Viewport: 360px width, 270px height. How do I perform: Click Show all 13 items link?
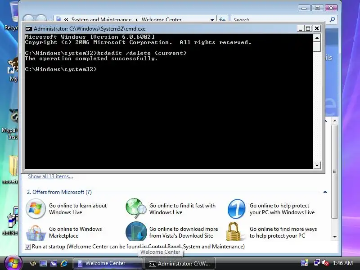click(50, 176)
